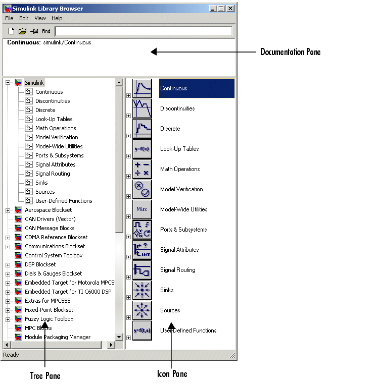Viewport: 379px width, 387px height.
Task: Select the Model Verification icon
Action: pos(142,190)
